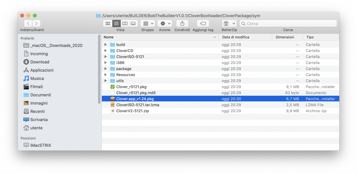This screenshot has width=357, height=174.
Task: Open Musica in the sidebar
Action: (x=34, y=78)
